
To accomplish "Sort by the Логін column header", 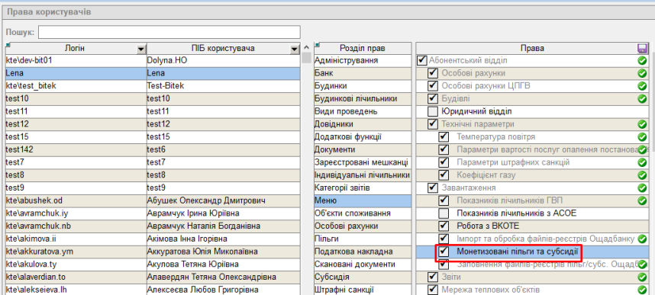I will [x=75, y=48].
